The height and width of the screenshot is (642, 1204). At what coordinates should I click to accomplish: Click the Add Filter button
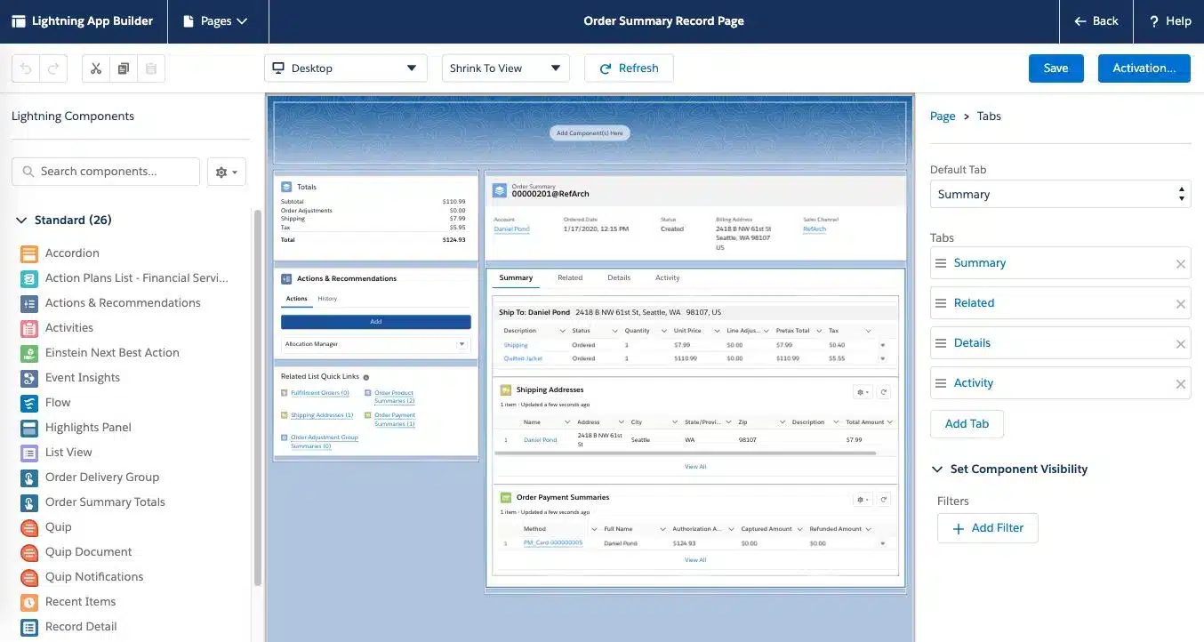(987, 528)
